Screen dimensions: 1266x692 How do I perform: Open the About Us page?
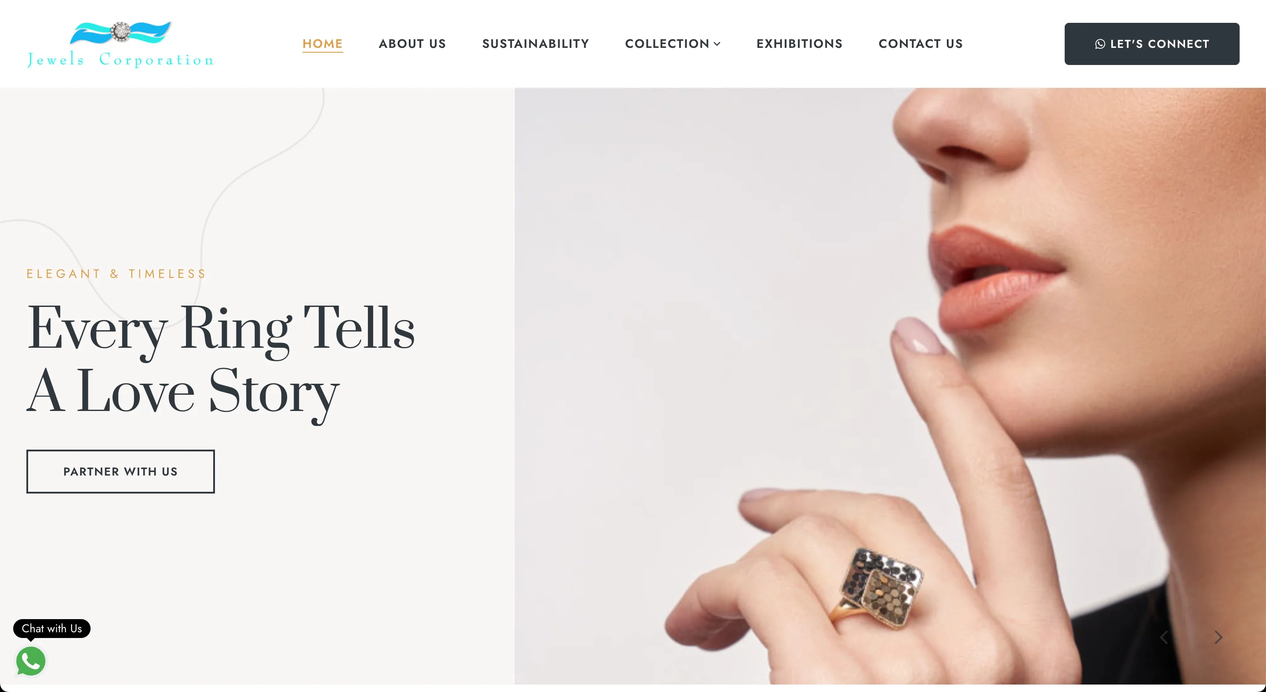pyautogui.click(x=412, y=43)
